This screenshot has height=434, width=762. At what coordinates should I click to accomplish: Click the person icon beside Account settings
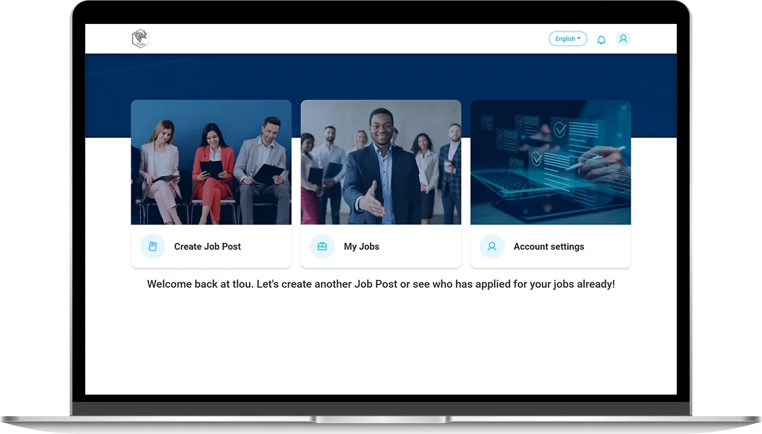[492, 247]
